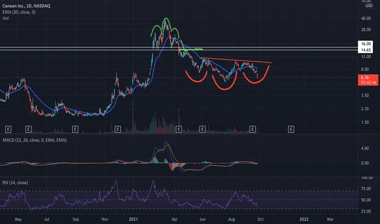Click the 75.00 RSI scale label
Viewport: 380px width, 224px height.
tap(366, 189)
